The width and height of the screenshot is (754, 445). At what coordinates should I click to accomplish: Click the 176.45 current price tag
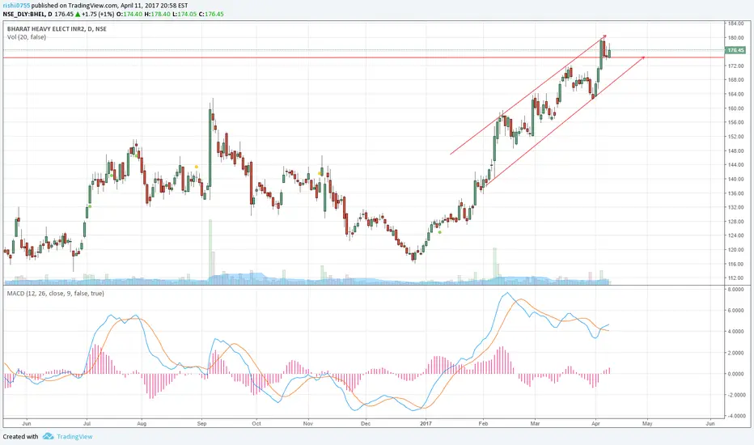coord(735,50)
